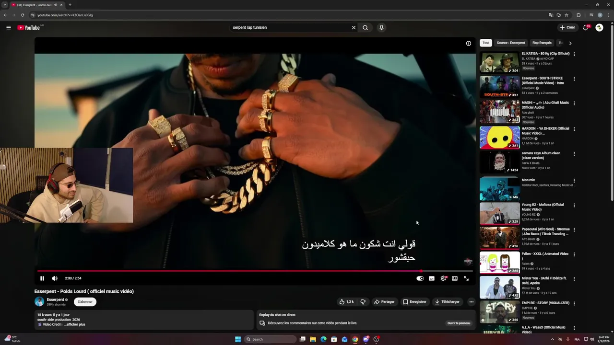Viewport: 614px width, 345px height.
Task: Show hidden system tray icons chevron
Action: [552, 339]
